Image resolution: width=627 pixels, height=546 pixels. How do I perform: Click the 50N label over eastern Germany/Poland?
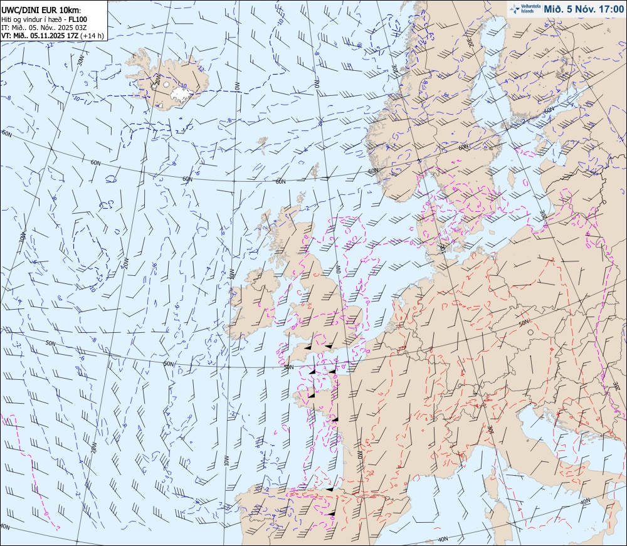(524, 323)
